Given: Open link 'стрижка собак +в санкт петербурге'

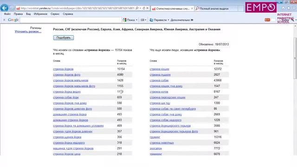Looking at the screenshot, I should tap(173, 109).
